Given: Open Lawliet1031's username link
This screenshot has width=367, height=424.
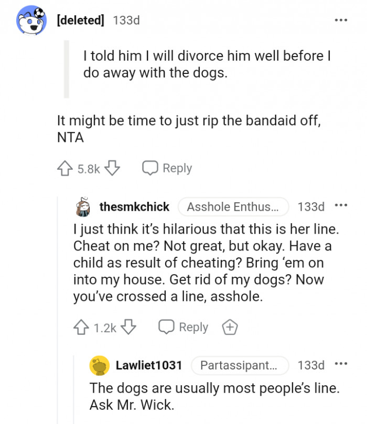Looking at the screenshot, I should coord(149,365).
